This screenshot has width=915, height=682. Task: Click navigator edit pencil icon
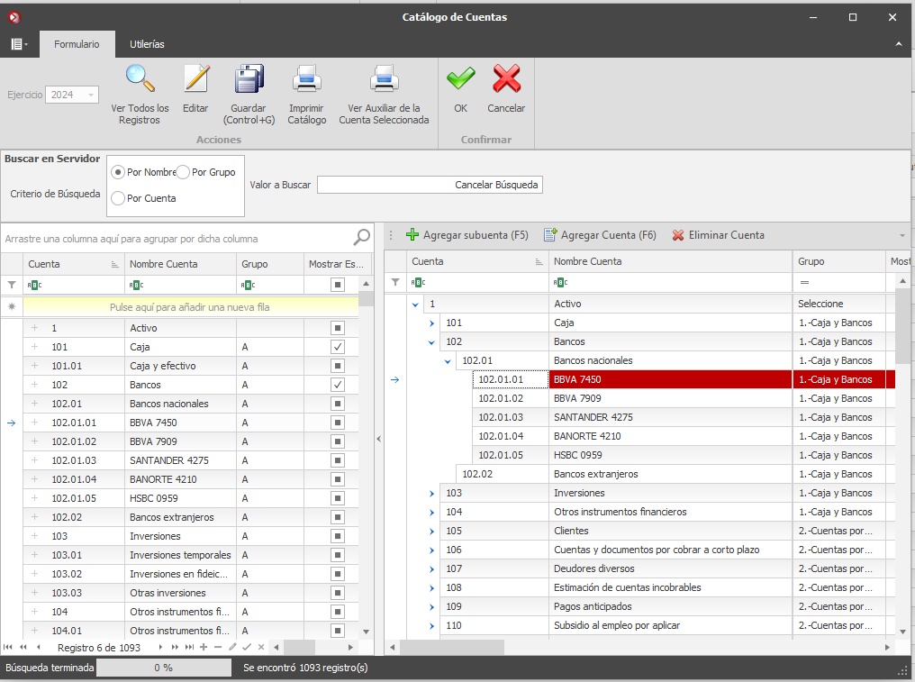(x=232, y=647)
